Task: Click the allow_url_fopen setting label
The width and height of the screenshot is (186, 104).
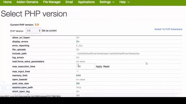Action: tap(21, 38)
